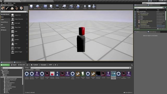Collapse the SimpleBTMap world in outliner
Image resolution: width=167 pixels, height=94 pixels.
(x=137, y=11)
